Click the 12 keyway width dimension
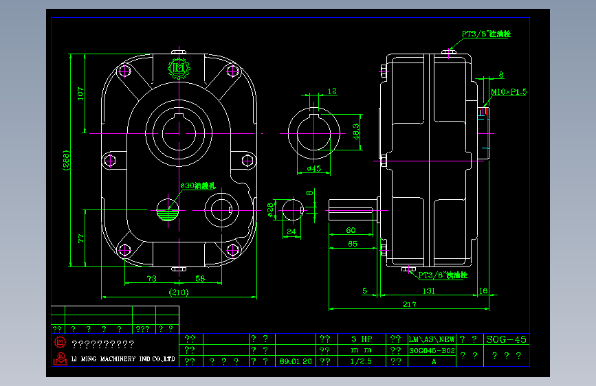The image size is (596, 386). click(x=332, y=91)
